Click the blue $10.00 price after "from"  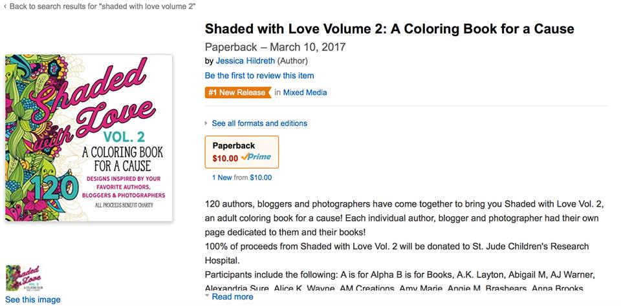coord(261,178)
